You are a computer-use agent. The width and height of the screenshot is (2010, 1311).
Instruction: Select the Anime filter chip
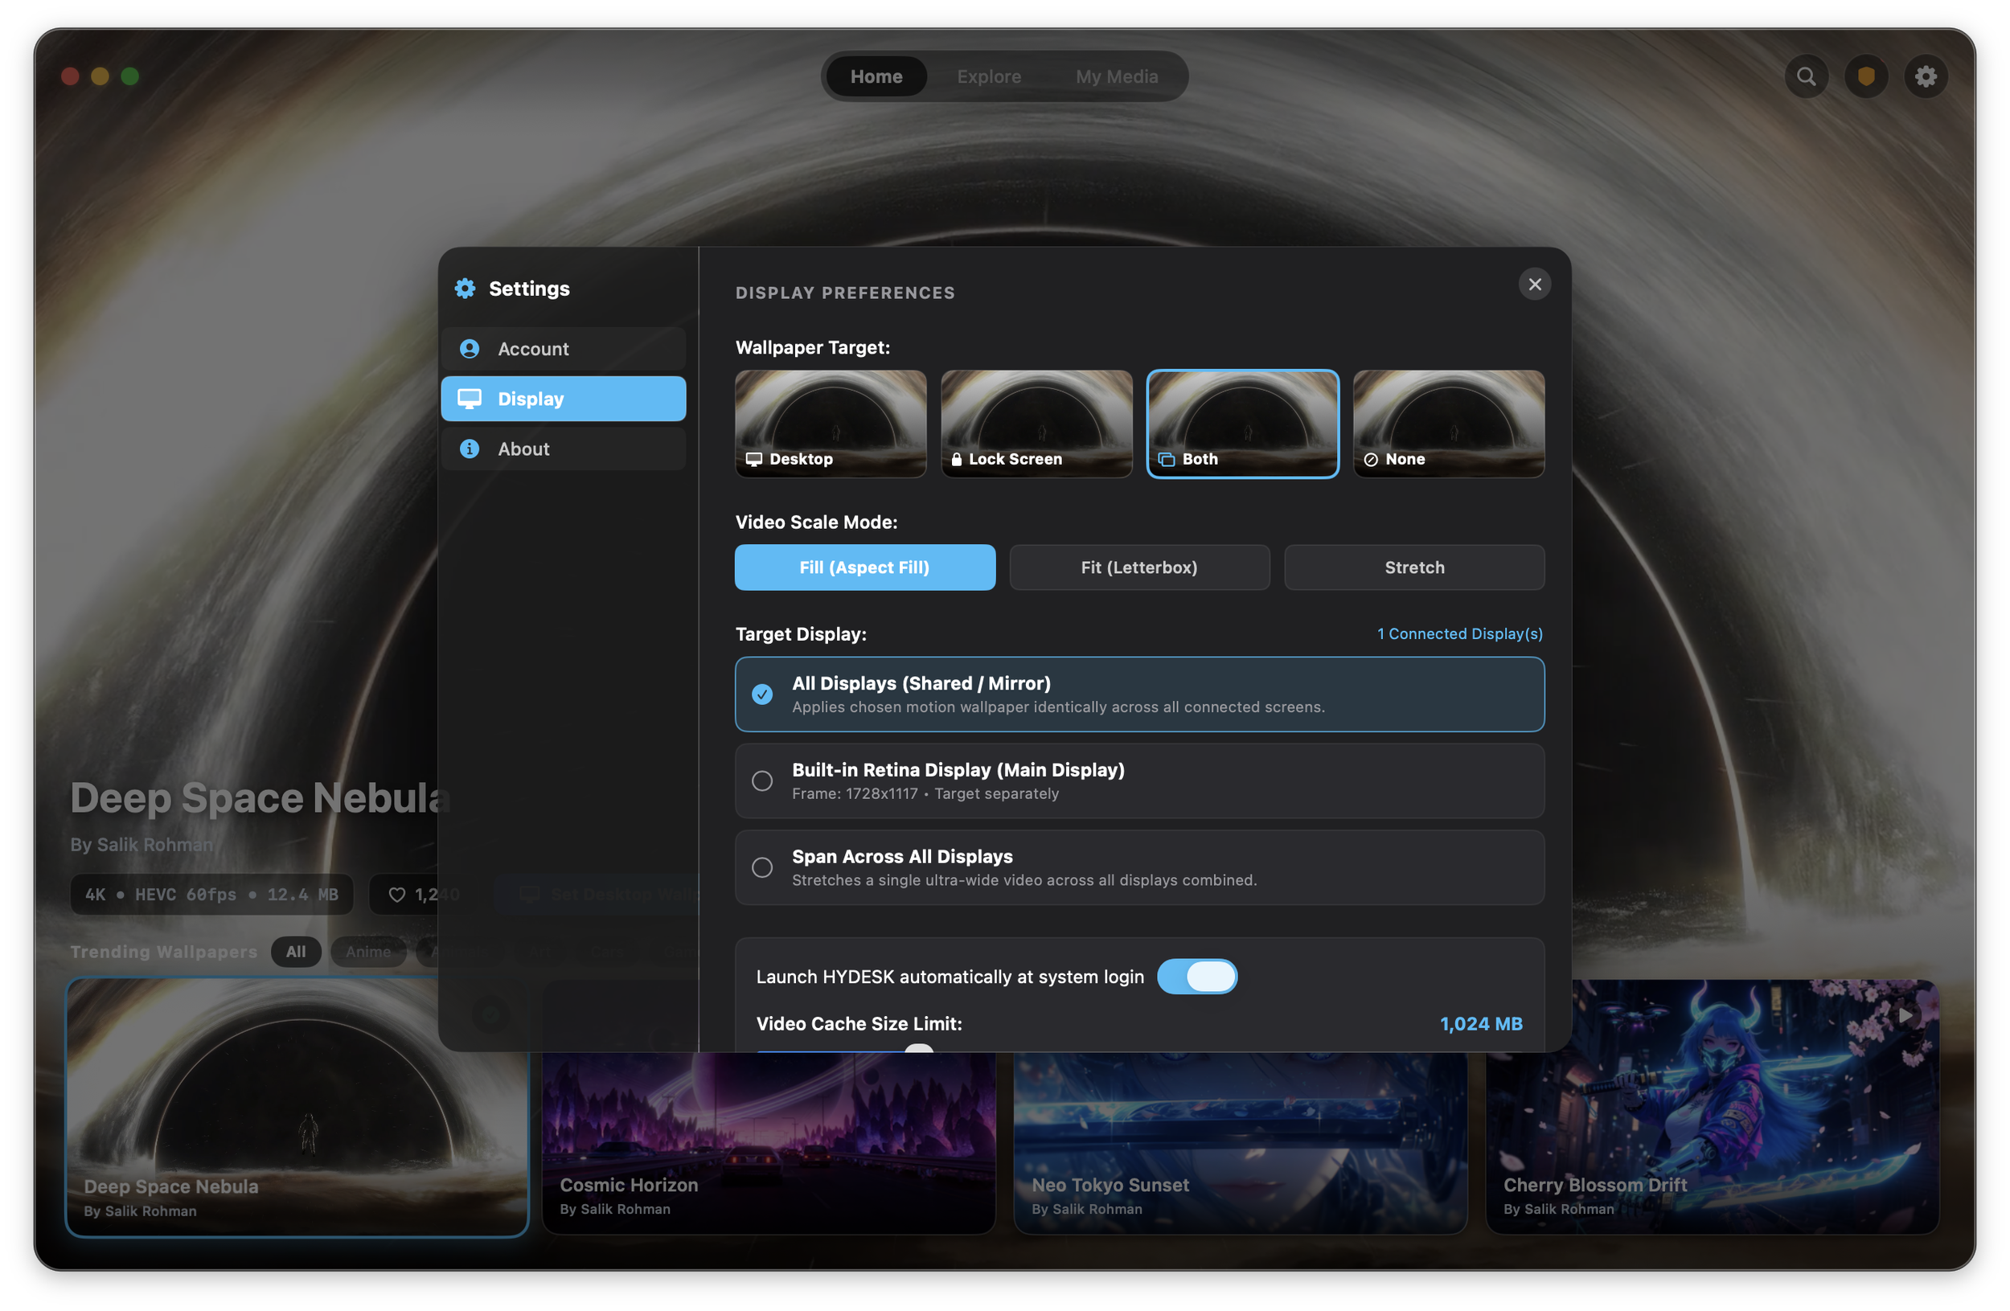[x=368, y=953]
